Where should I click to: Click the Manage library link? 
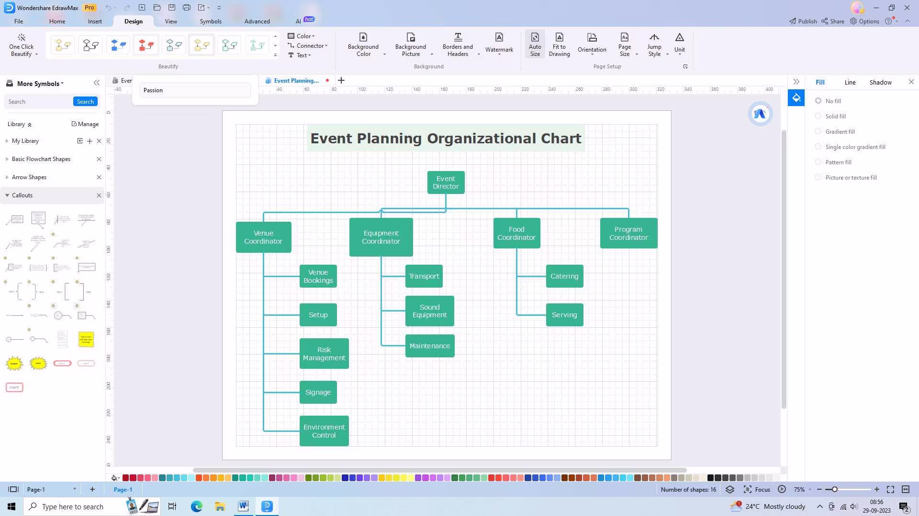tap(85, 124)
